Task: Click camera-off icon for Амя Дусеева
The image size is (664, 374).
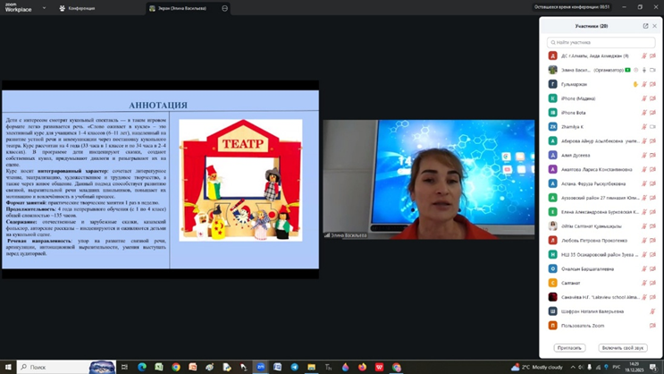Action: (x=653, y=155)
